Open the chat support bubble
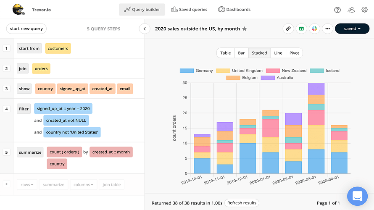374x210 pixels. pos(357,196)
